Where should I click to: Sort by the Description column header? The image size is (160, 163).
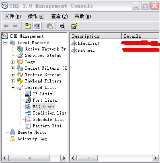point(96,36)
